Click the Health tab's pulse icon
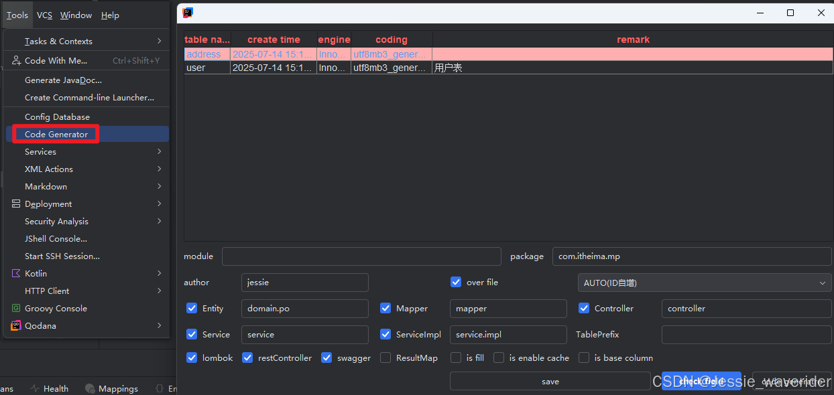 point(36,388)
